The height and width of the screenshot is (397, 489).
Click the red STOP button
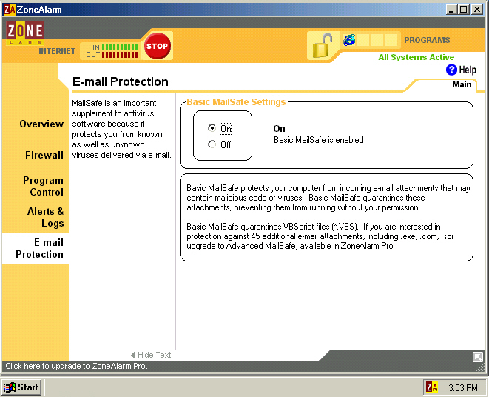[157, 46]
